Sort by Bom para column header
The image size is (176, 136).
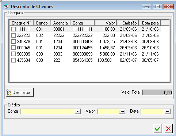tap(150, 23)
